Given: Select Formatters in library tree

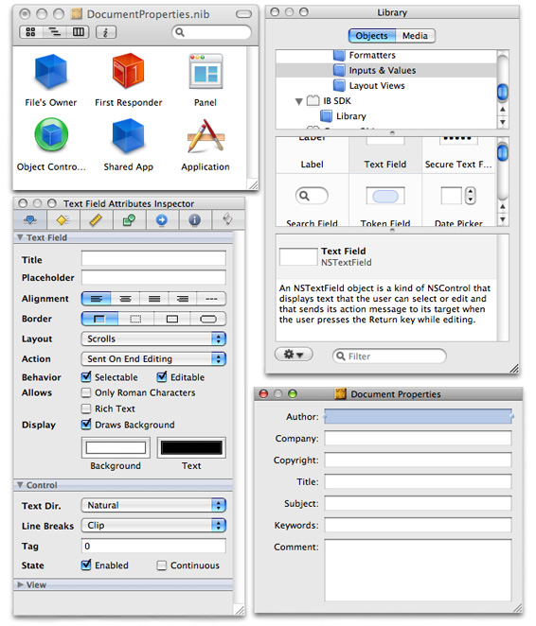Looking at the screenshot, I should point(386,55).
